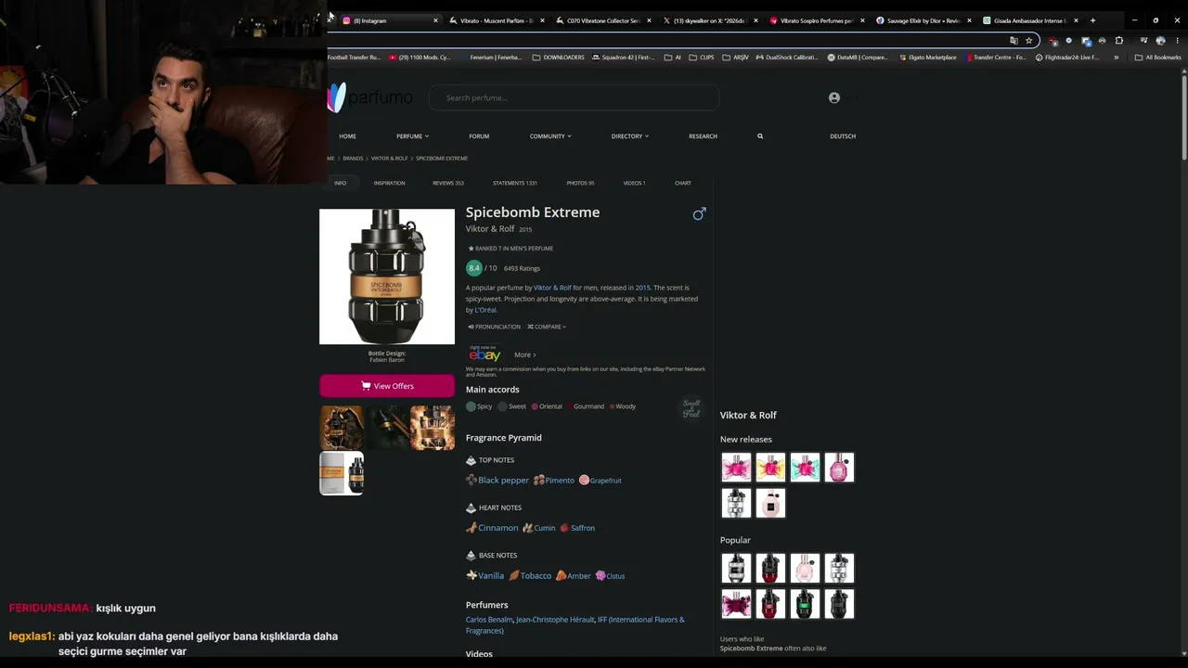
Task: Switch to the Videos 1 tab
Action: [x=634, y=183]
